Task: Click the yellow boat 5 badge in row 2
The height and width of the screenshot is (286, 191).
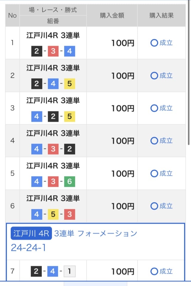Action: tap(70, 84)
